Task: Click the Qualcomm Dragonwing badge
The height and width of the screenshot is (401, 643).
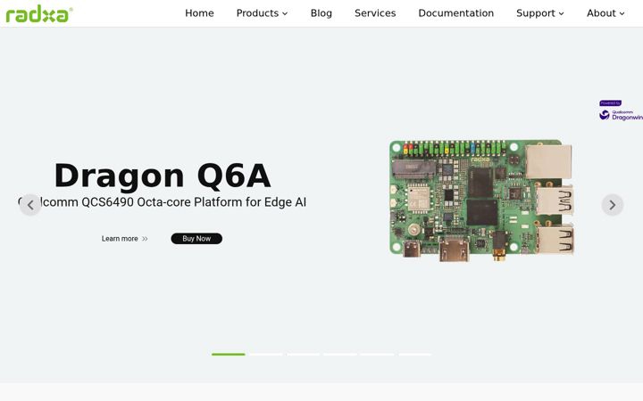Action: coord(621,110)
